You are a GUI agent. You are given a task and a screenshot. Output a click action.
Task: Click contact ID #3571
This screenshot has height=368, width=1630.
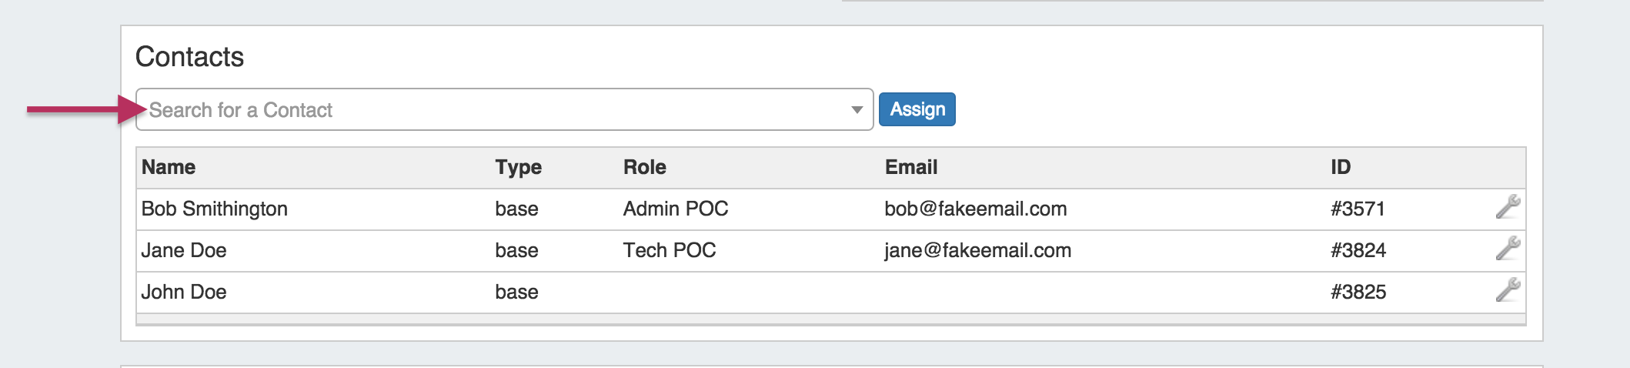click(1358, 209)
